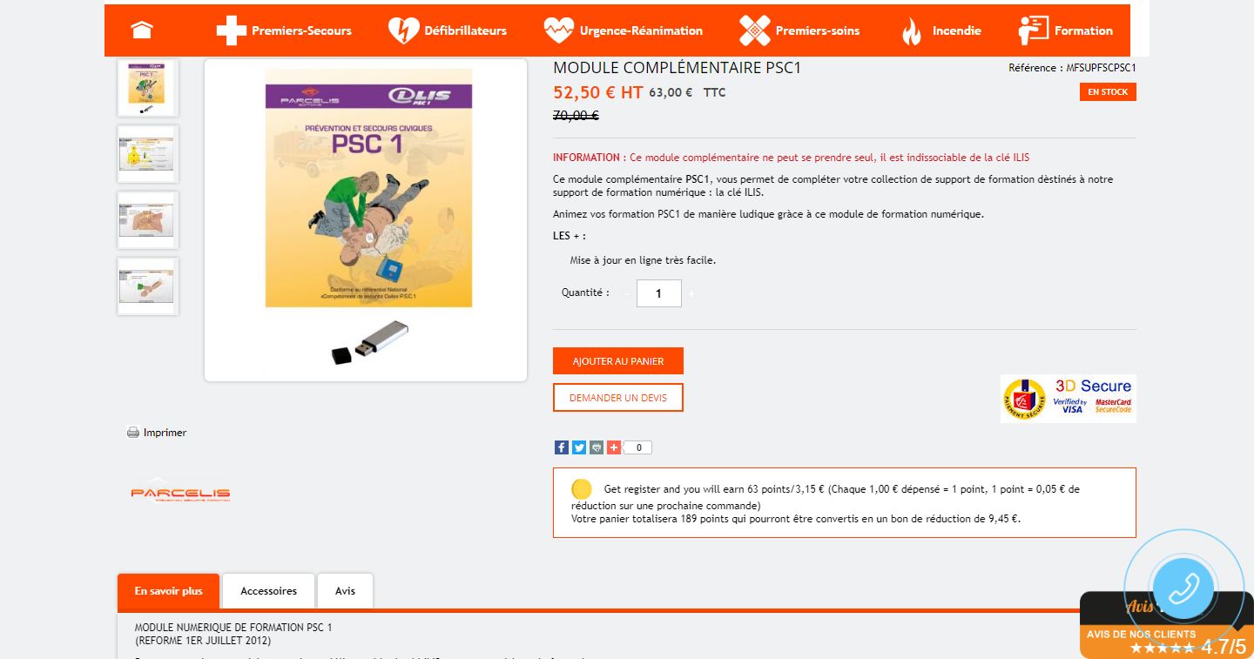Add the product with Ajouter au panier
The image size is (1254, 659).
click(x=618, y=361)
